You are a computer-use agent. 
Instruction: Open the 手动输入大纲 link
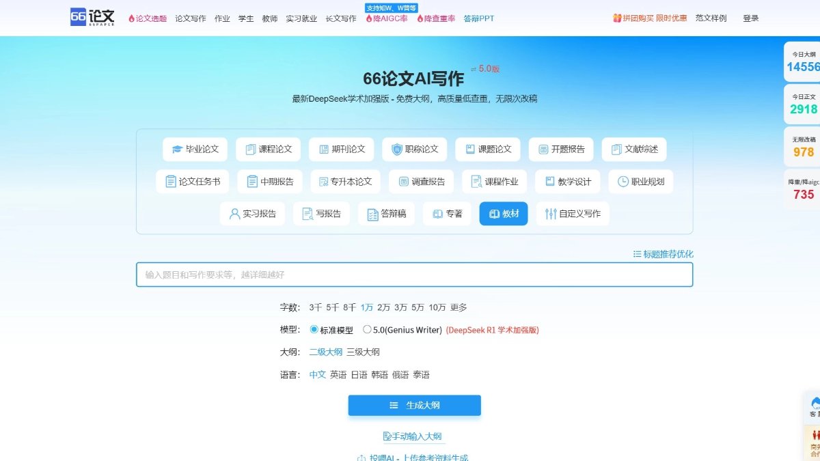click(414, 436)
